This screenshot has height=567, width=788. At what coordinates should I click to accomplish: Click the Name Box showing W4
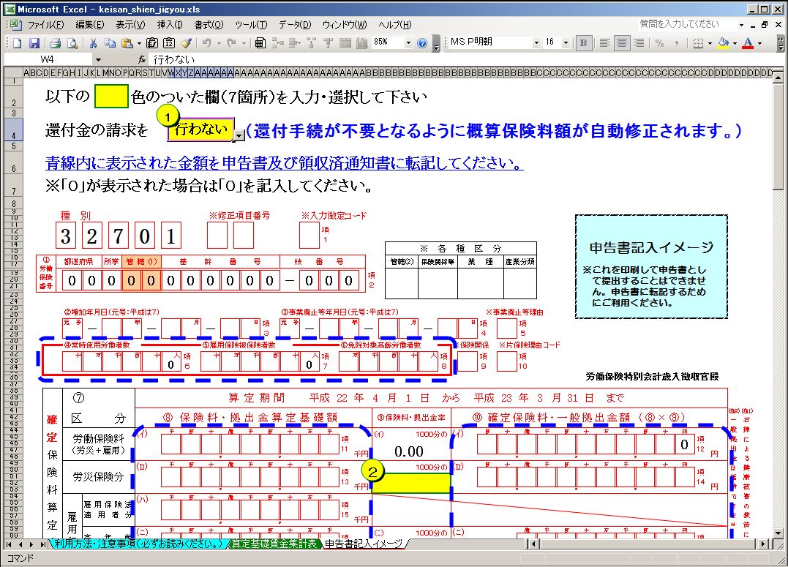[x=48, y=59]
